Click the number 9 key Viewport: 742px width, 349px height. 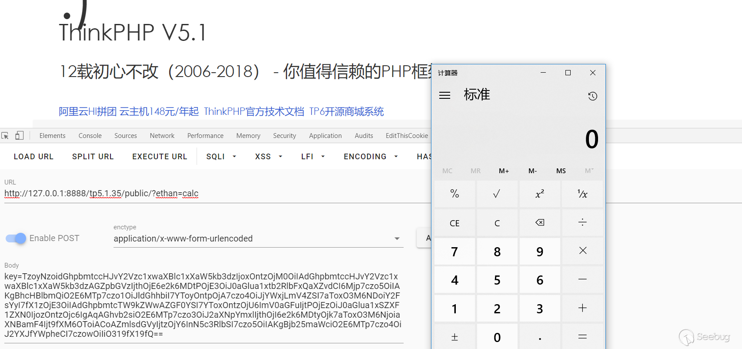[539, 251]
